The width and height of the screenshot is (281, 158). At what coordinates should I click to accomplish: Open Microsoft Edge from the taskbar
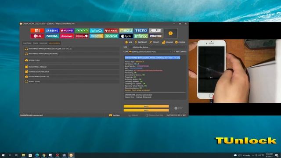pyautogui.click(x=37, y=155)
